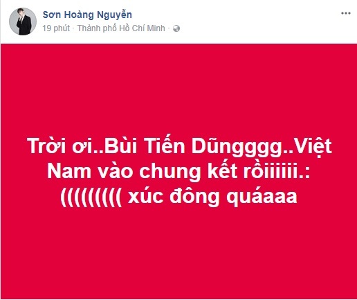The height and width of the screenshot is (300, 357).
Task: Open the Thành phố Hồ Chí Minh location link
Action: coord(121,28)
